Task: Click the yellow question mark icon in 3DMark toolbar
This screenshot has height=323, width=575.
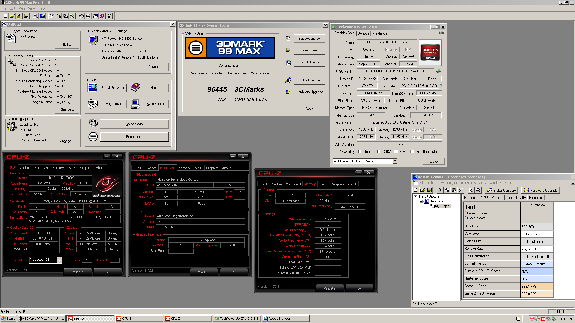Action: (x=109, y=16)
